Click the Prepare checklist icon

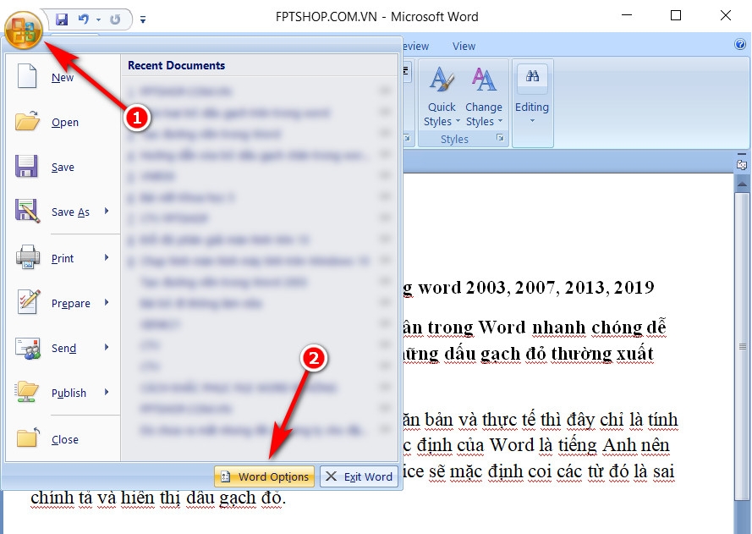[x=28, y=302]
